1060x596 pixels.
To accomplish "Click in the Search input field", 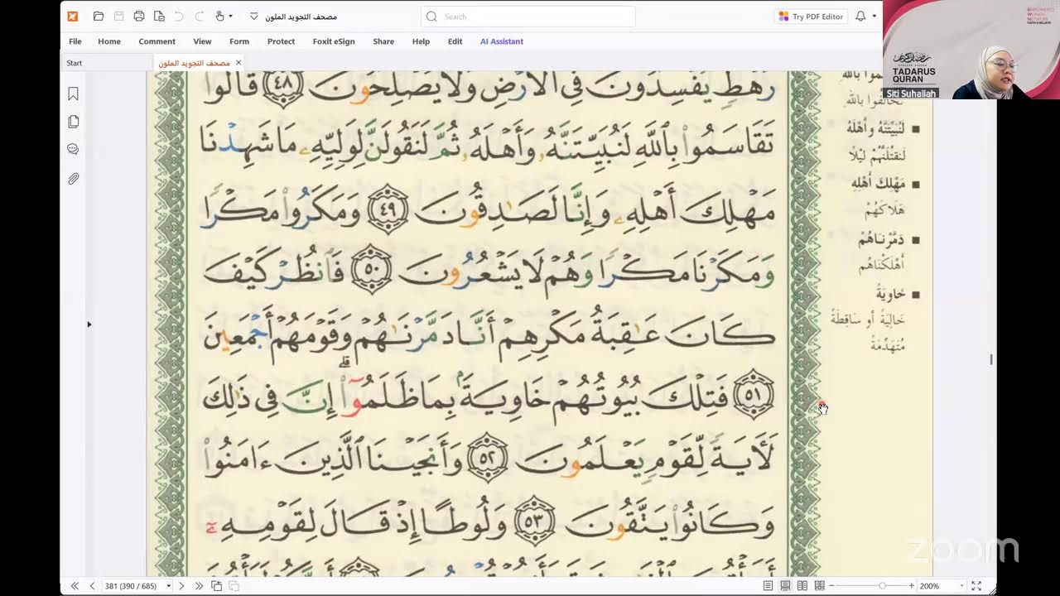I will tap(528, 17).
